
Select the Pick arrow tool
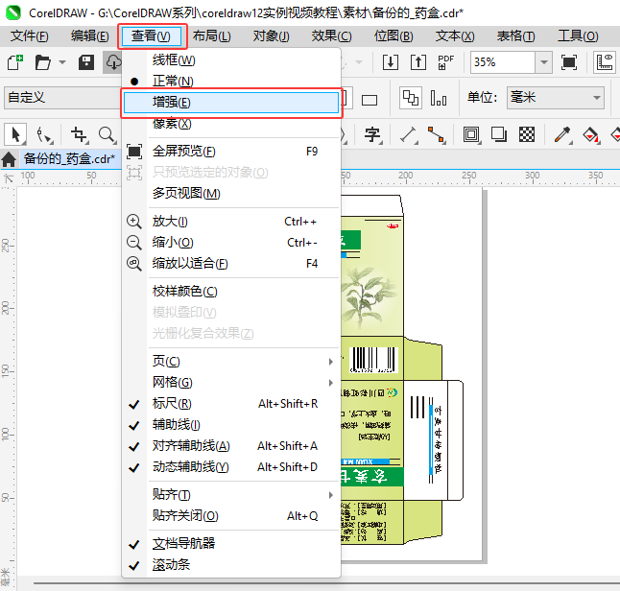[x=15, y=135]
